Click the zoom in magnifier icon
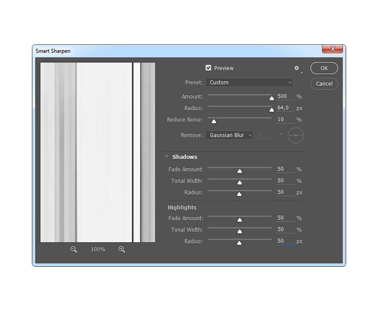 (121, 249)
